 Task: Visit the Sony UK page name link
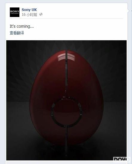coord(29,10)
